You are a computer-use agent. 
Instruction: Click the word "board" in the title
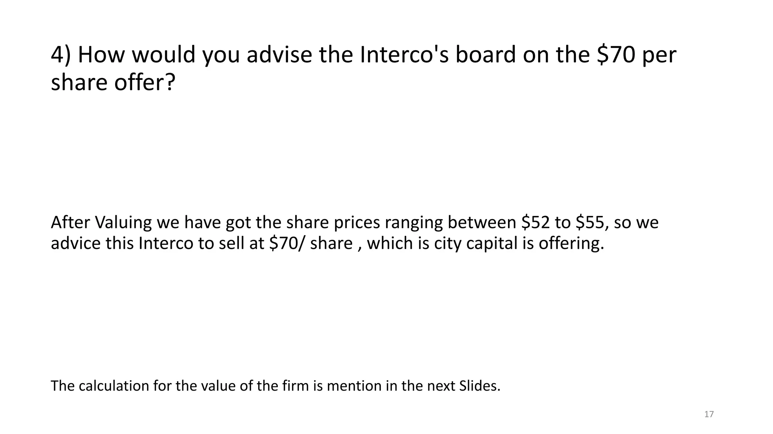click(486, 55)
